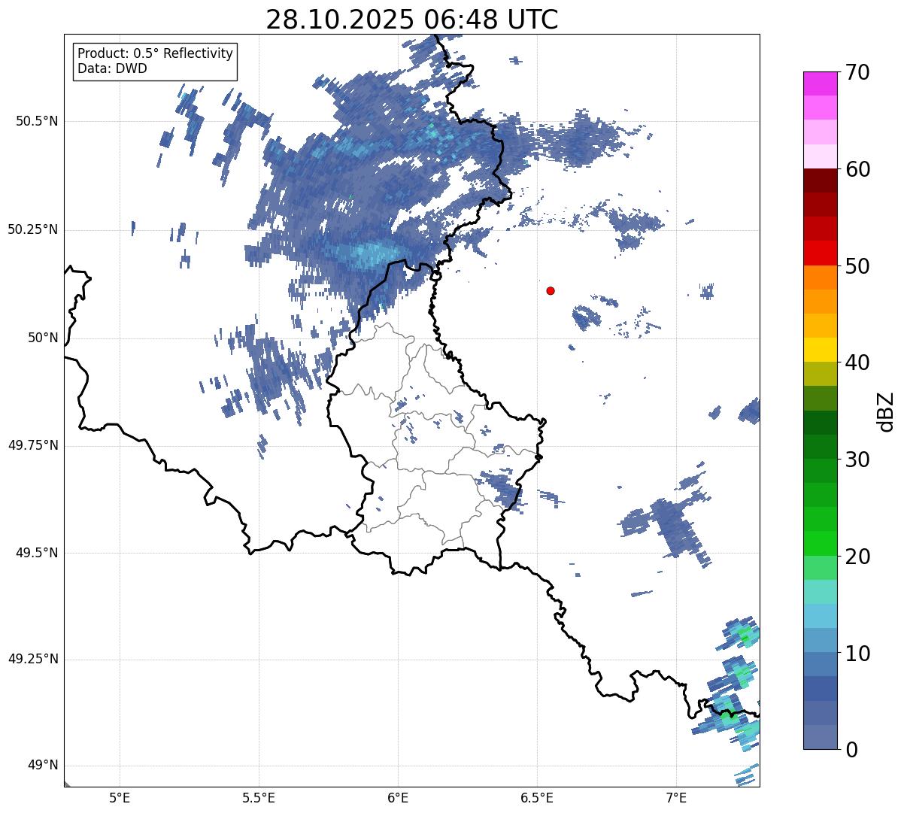Screen dimensions: 904x813
Task: Click the colorbar 50 tick label
Action: pyautogui.click(x=857, y=266)
